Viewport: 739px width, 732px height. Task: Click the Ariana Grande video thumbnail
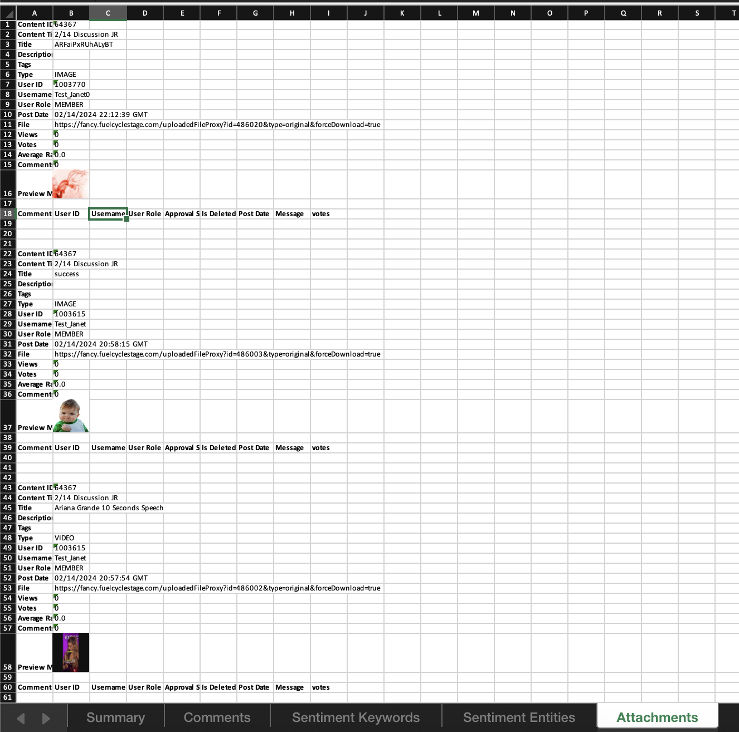click(71, 652)
